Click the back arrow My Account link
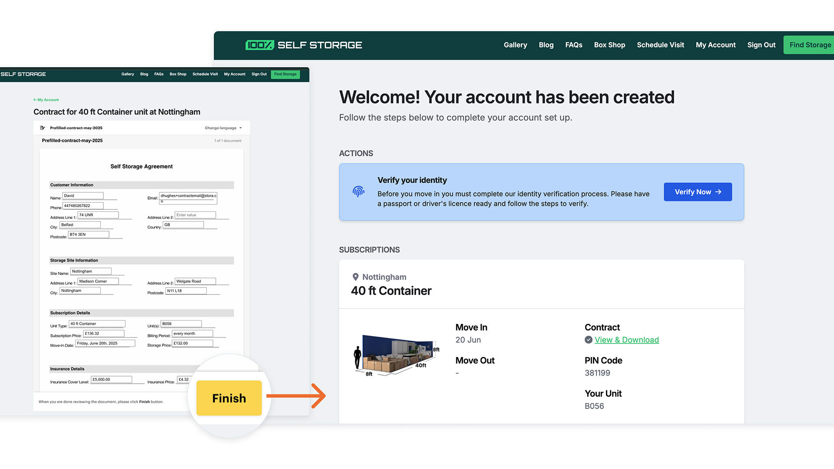Screen dimensions: 834x469 pos(46,100)
